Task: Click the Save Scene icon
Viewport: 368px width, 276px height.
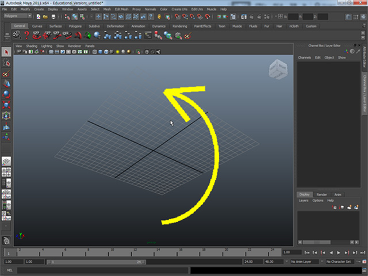Action: [x=53, y=17]
